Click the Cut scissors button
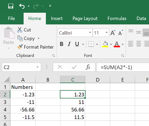This screenshot has height=126, width=149. 24,30
